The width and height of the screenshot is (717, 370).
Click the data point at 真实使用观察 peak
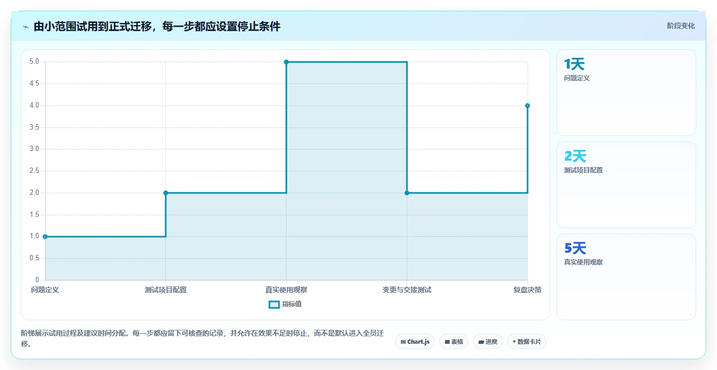(286, 62)
